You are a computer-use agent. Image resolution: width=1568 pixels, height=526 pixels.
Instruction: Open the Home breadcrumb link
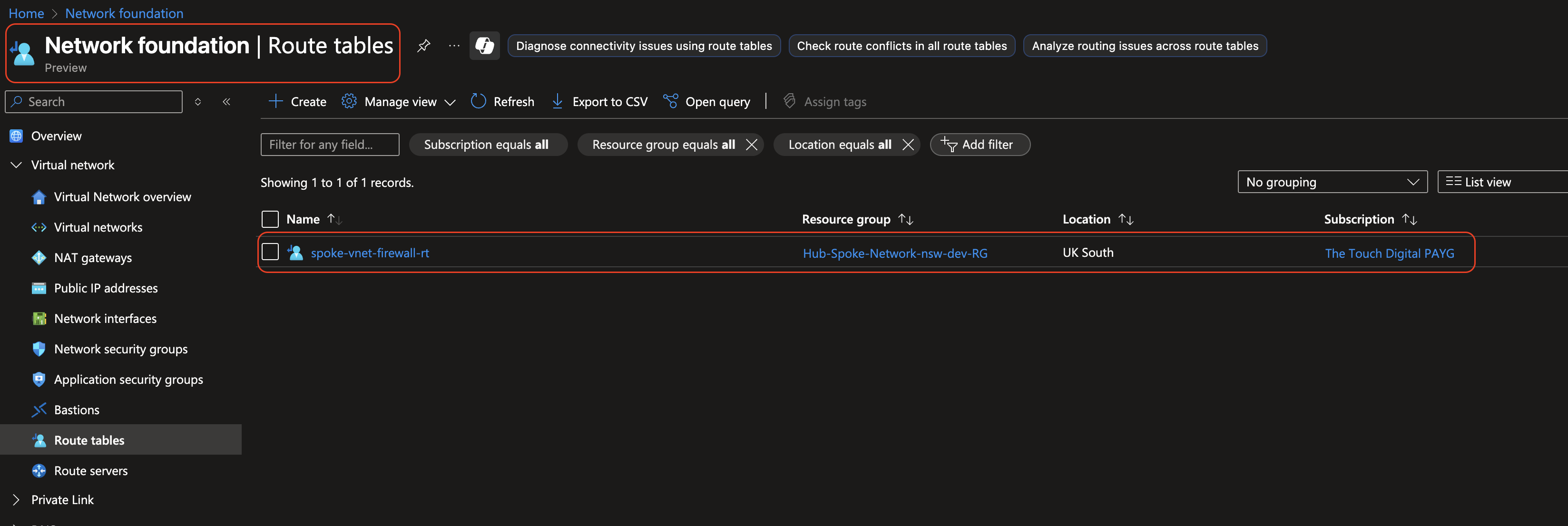click(26, 13)
